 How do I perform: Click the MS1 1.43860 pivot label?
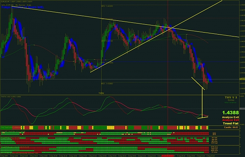[107, 84]
